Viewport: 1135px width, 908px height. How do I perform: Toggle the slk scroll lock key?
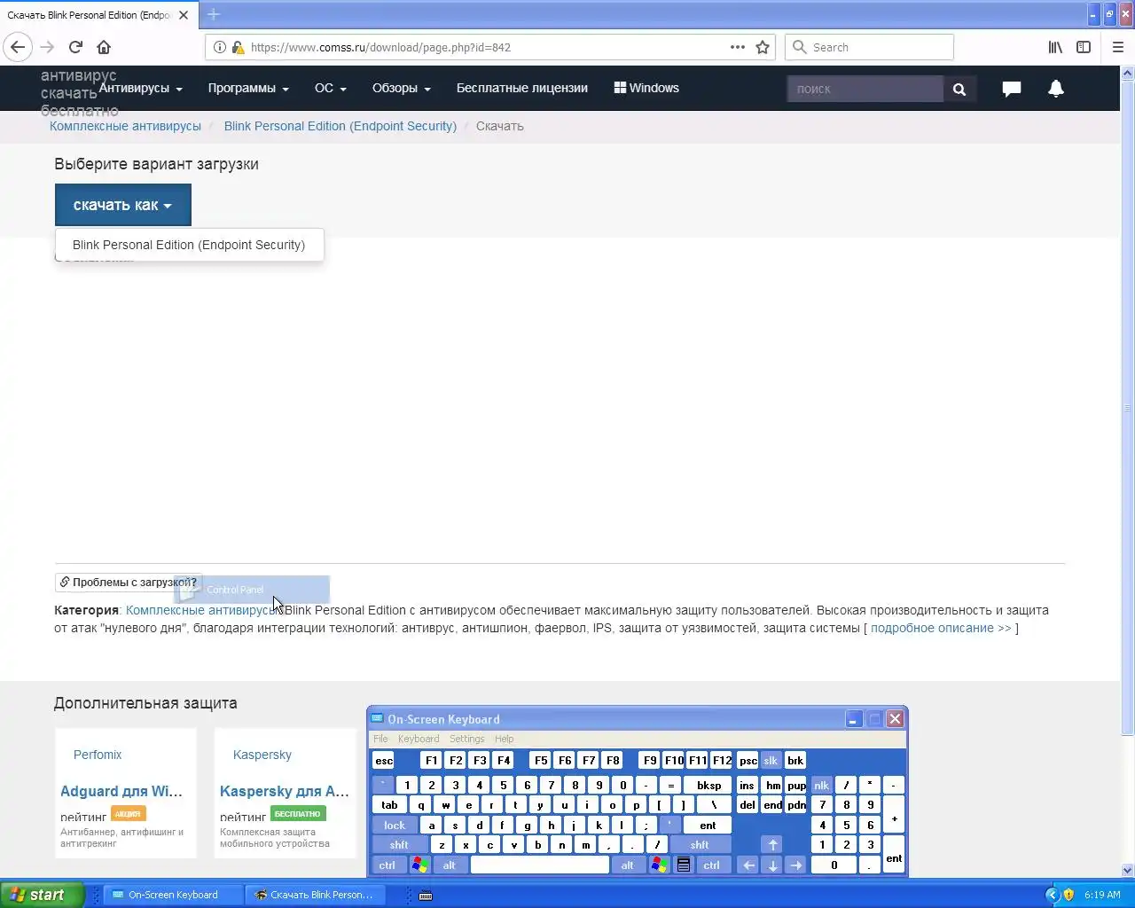click(x=771, y=760)
